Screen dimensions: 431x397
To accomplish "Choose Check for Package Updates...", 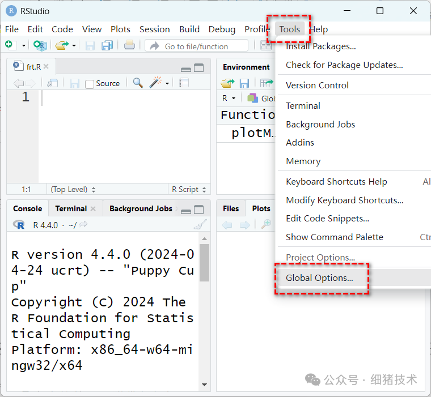I will (354, 65).
